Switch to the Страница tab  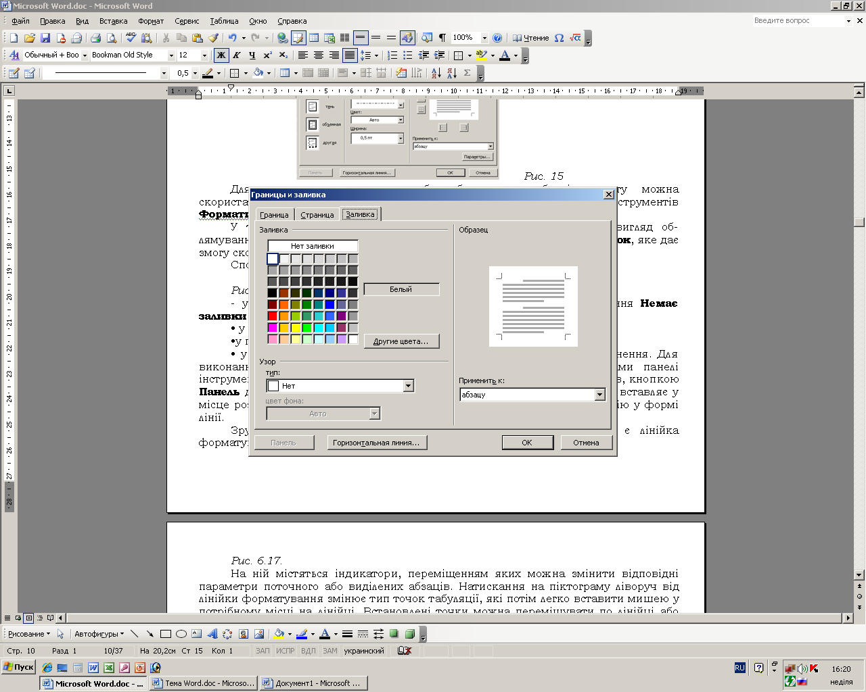pos(317,215)
